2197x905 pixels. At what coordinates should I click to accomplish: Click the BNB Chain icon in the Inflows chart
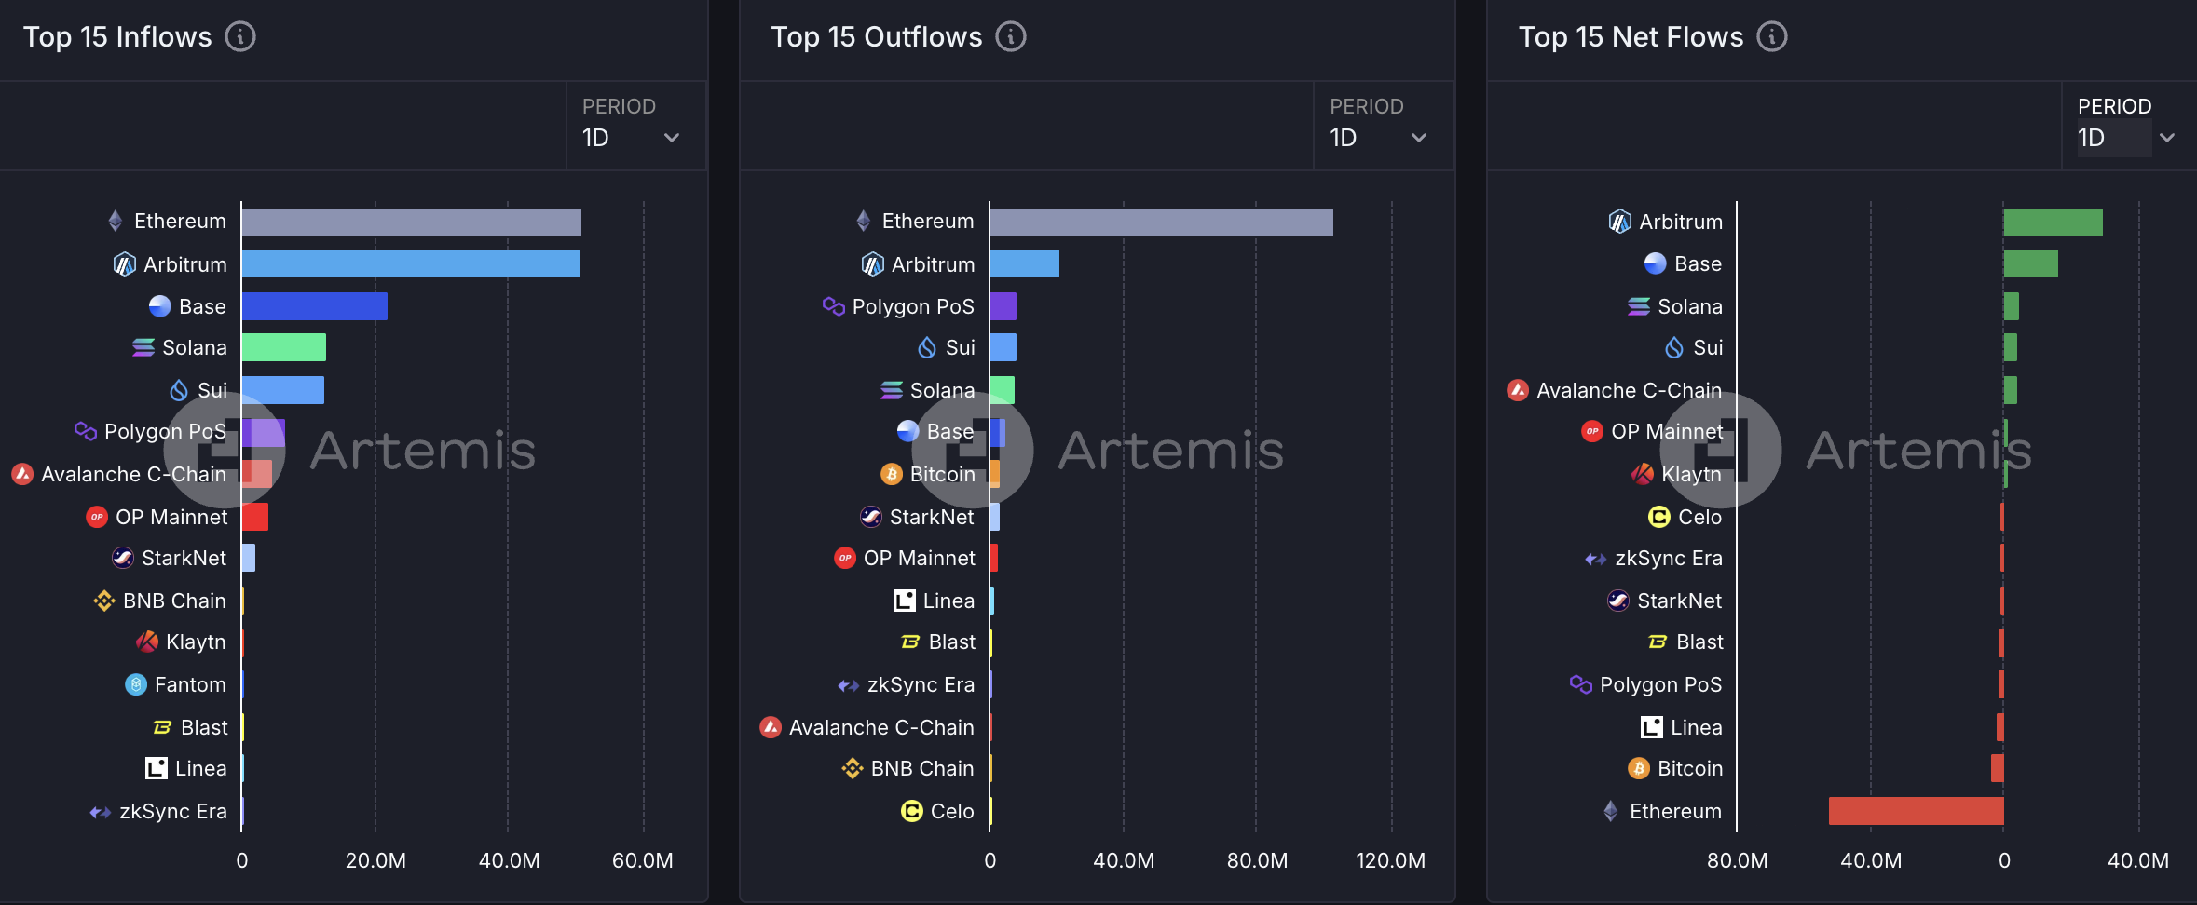click(x=104, y=601)
